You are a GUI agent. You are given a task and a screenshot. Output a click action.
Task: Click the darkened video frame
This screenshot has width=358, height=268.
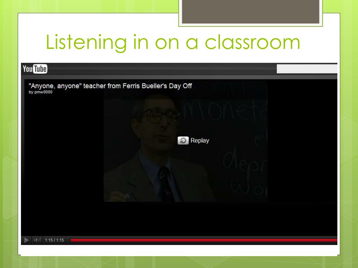point(185,141)
